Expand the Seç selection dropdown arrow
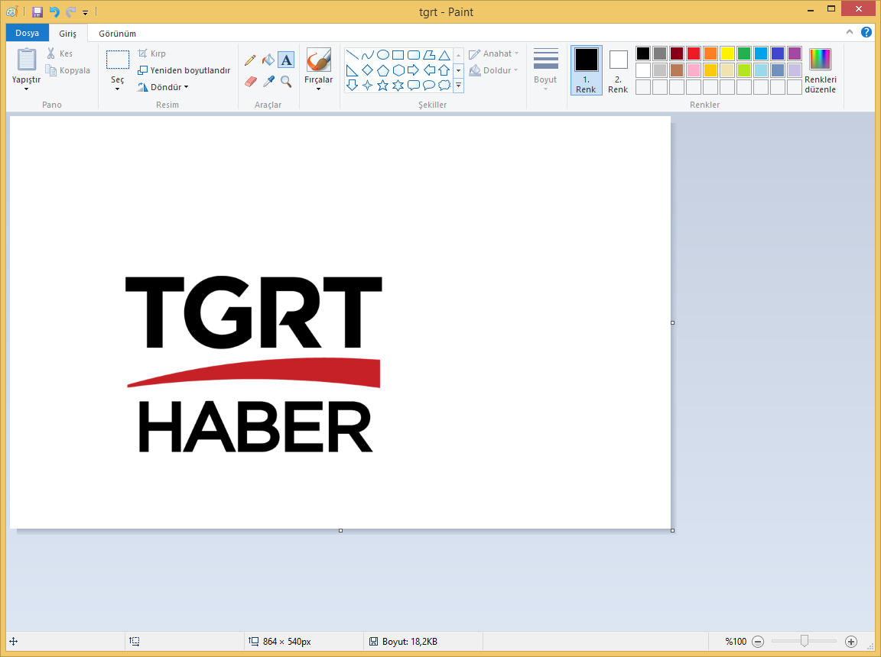This screenshot has width=881, height=657. point(118,89)
